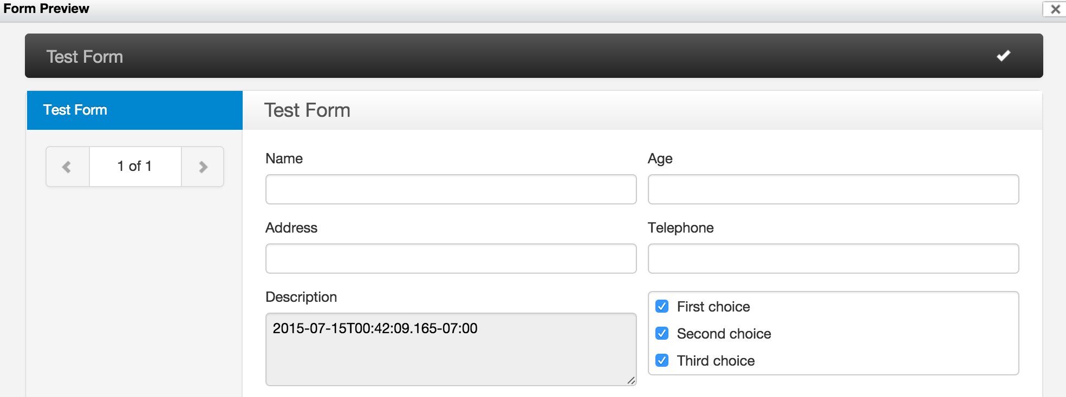
Task: Click the Address field label
Action: [x=291, y=228]
